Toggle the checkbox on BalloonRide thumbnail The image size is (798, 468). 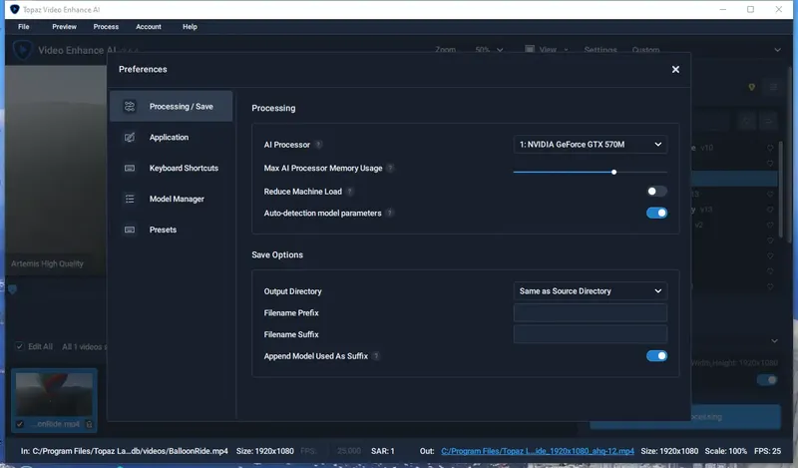tap(20, 424)
